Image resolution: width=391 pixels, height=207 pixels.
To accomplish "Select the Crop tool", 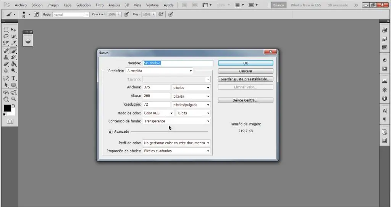I will coord(6,43).
